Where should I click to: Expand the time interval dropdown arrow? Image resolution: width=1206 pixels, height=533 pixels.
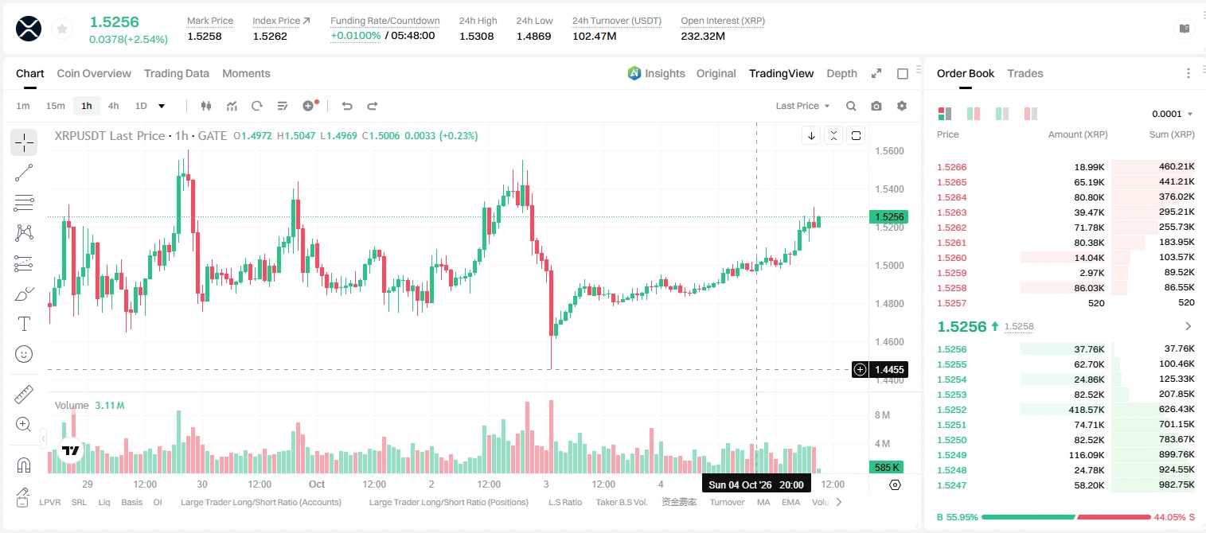pyautogui.click(x=162, y=106)
